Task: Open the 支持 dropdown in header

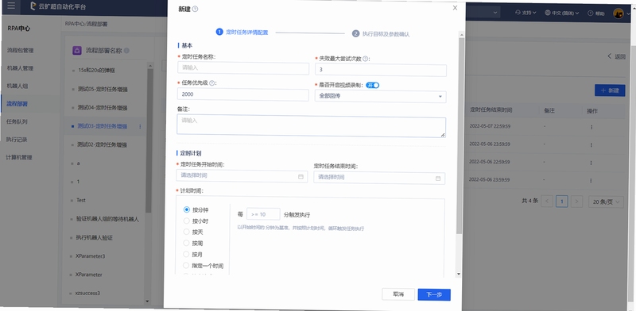Action: pyautogui.click(x=525, y=13)
